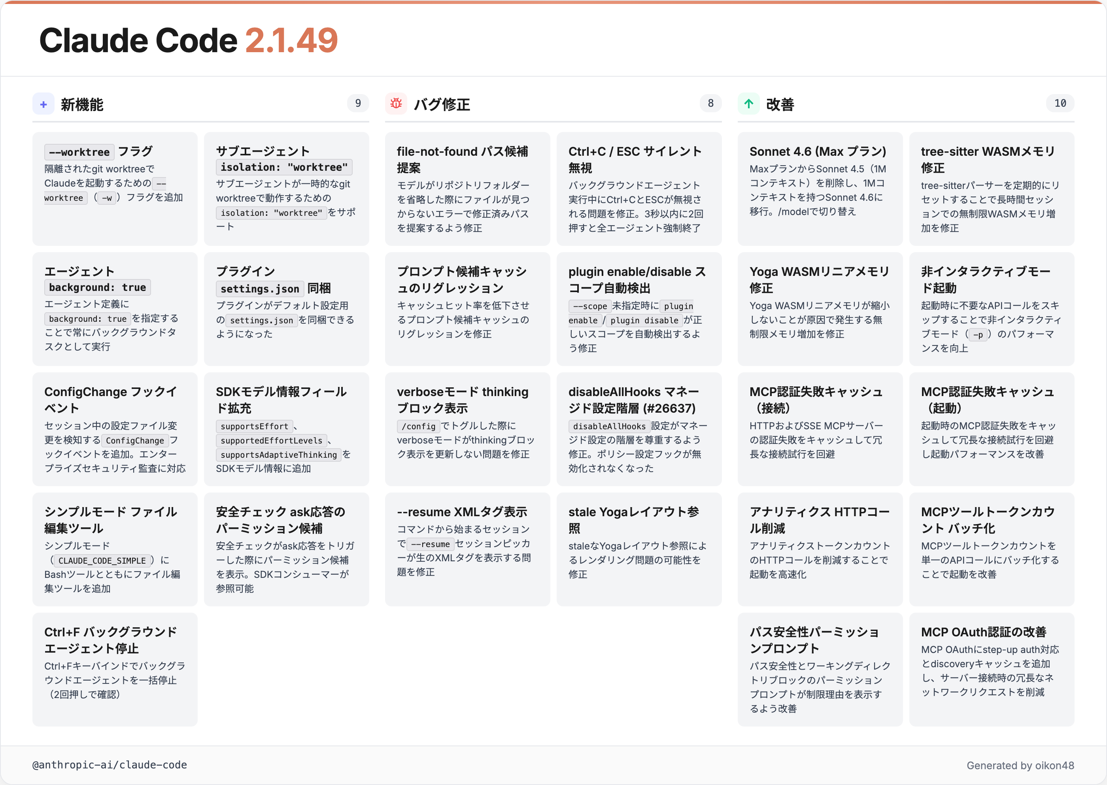The image size is (1107, 785).
Task: Select the MCPツールトークンカウント バッチ化 card
Action: [x=992, y=549]
